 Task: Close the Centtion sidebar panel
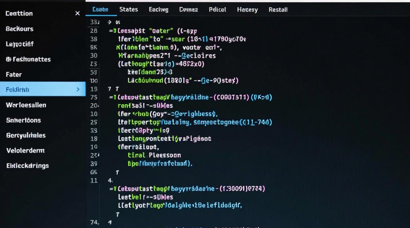click(x=77, y=13)
